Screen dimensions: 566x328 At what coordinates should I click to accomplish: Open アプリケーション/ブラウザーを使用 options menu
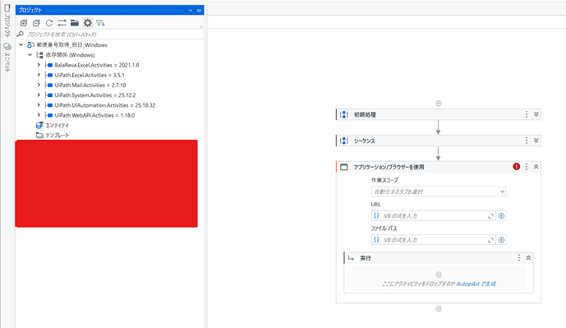tap(527, 167)
